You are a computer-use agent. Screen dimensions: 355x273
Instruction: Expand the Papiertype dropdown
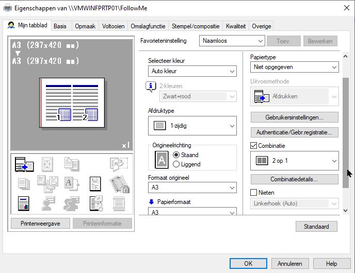294,67
